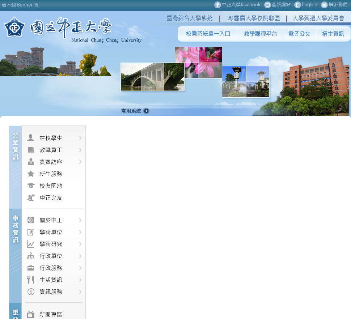Click the 事務資訊 sidebar section label

click(x=16, y=229)
